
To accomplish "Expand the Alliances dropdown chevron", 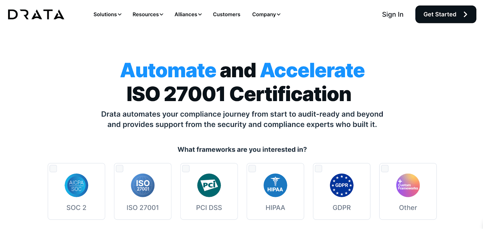I will pyautogui.click(x=200, y=14).
